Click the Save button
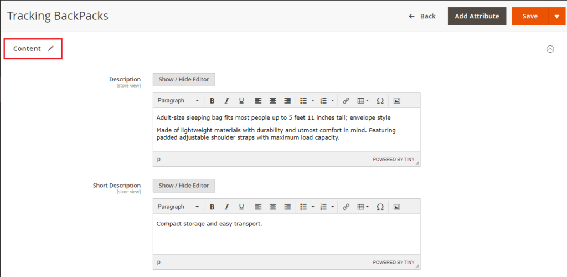 pos(530,16)
